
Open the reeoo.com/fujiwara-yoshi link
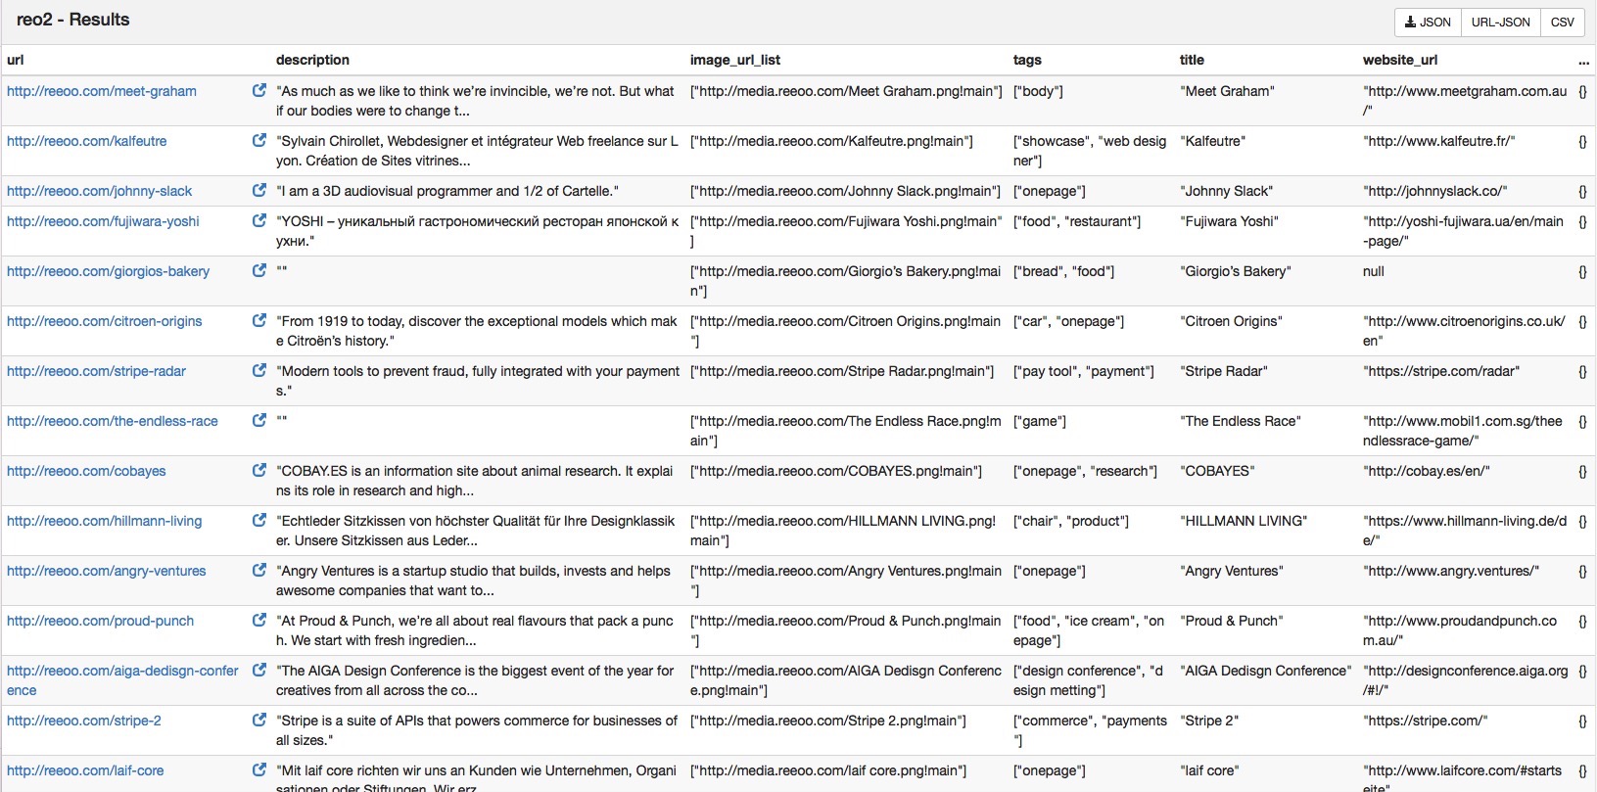[x=103, y=221]
